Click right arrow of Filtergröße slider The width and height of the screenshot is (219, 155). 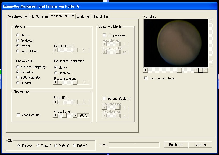(x=75, y=102)
